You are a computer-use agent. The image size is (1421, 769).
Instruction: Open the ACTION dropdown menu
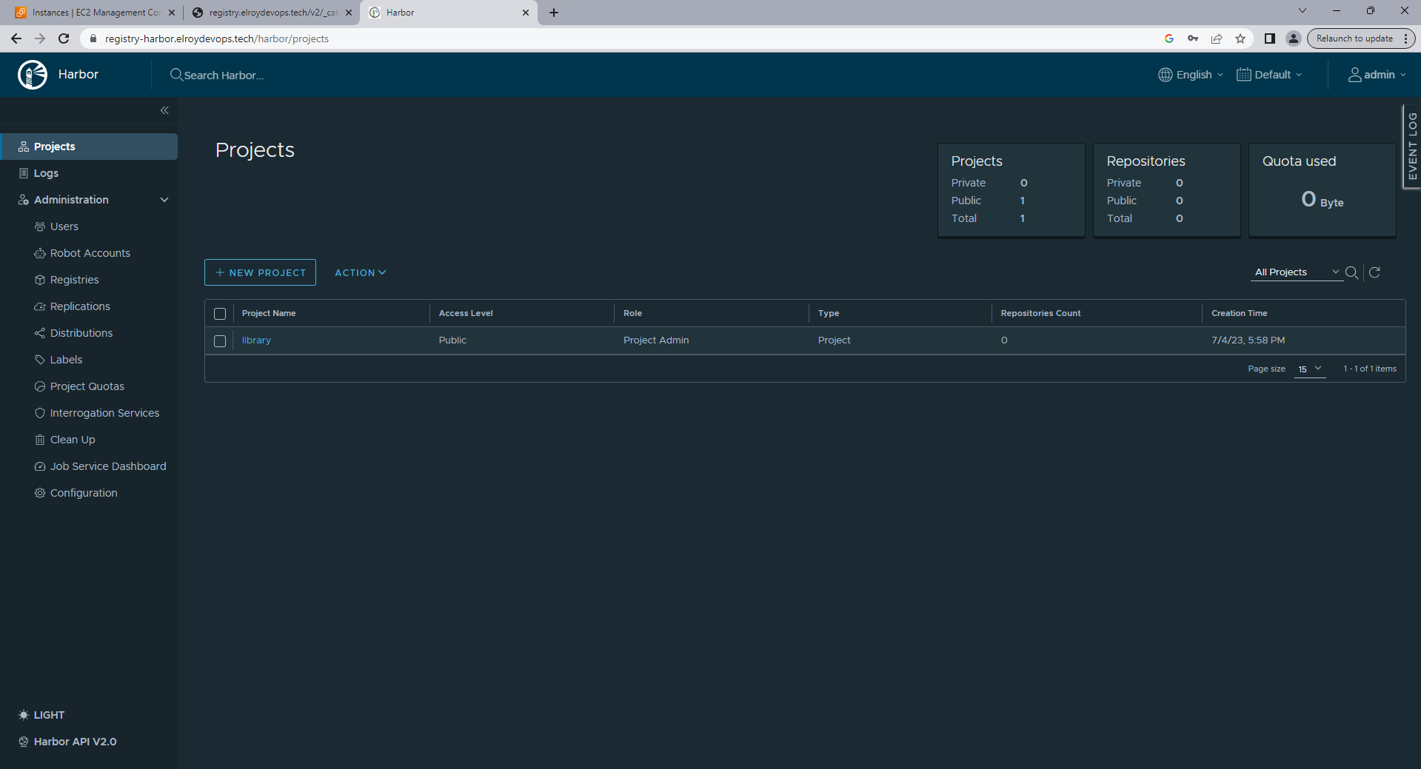(x=361, y=272)
